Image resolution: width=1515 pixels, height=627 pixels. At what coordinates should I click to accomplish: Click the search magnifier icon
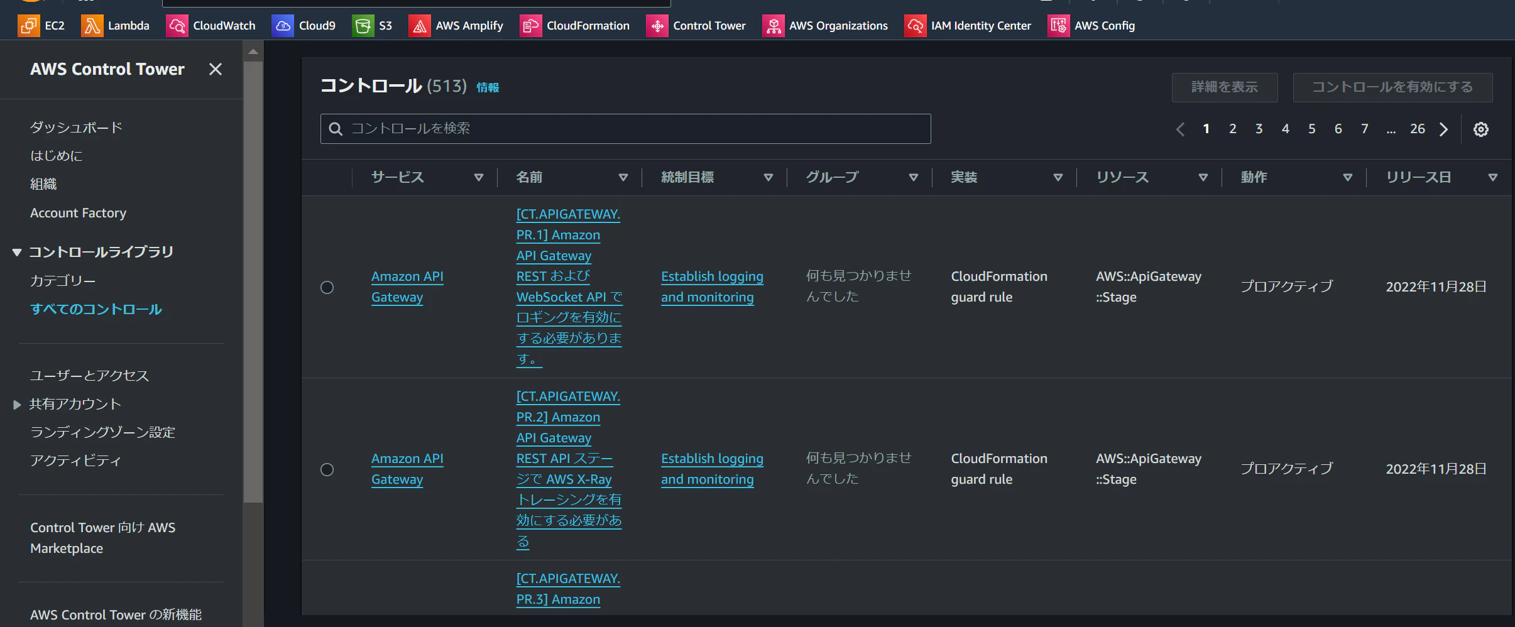[x=336, y=129]
